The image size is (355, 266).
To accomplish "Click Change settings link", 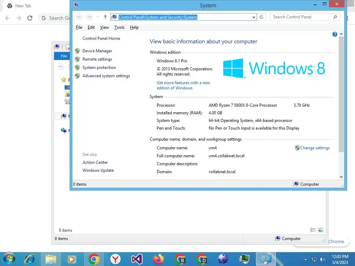I will point(315,148).
